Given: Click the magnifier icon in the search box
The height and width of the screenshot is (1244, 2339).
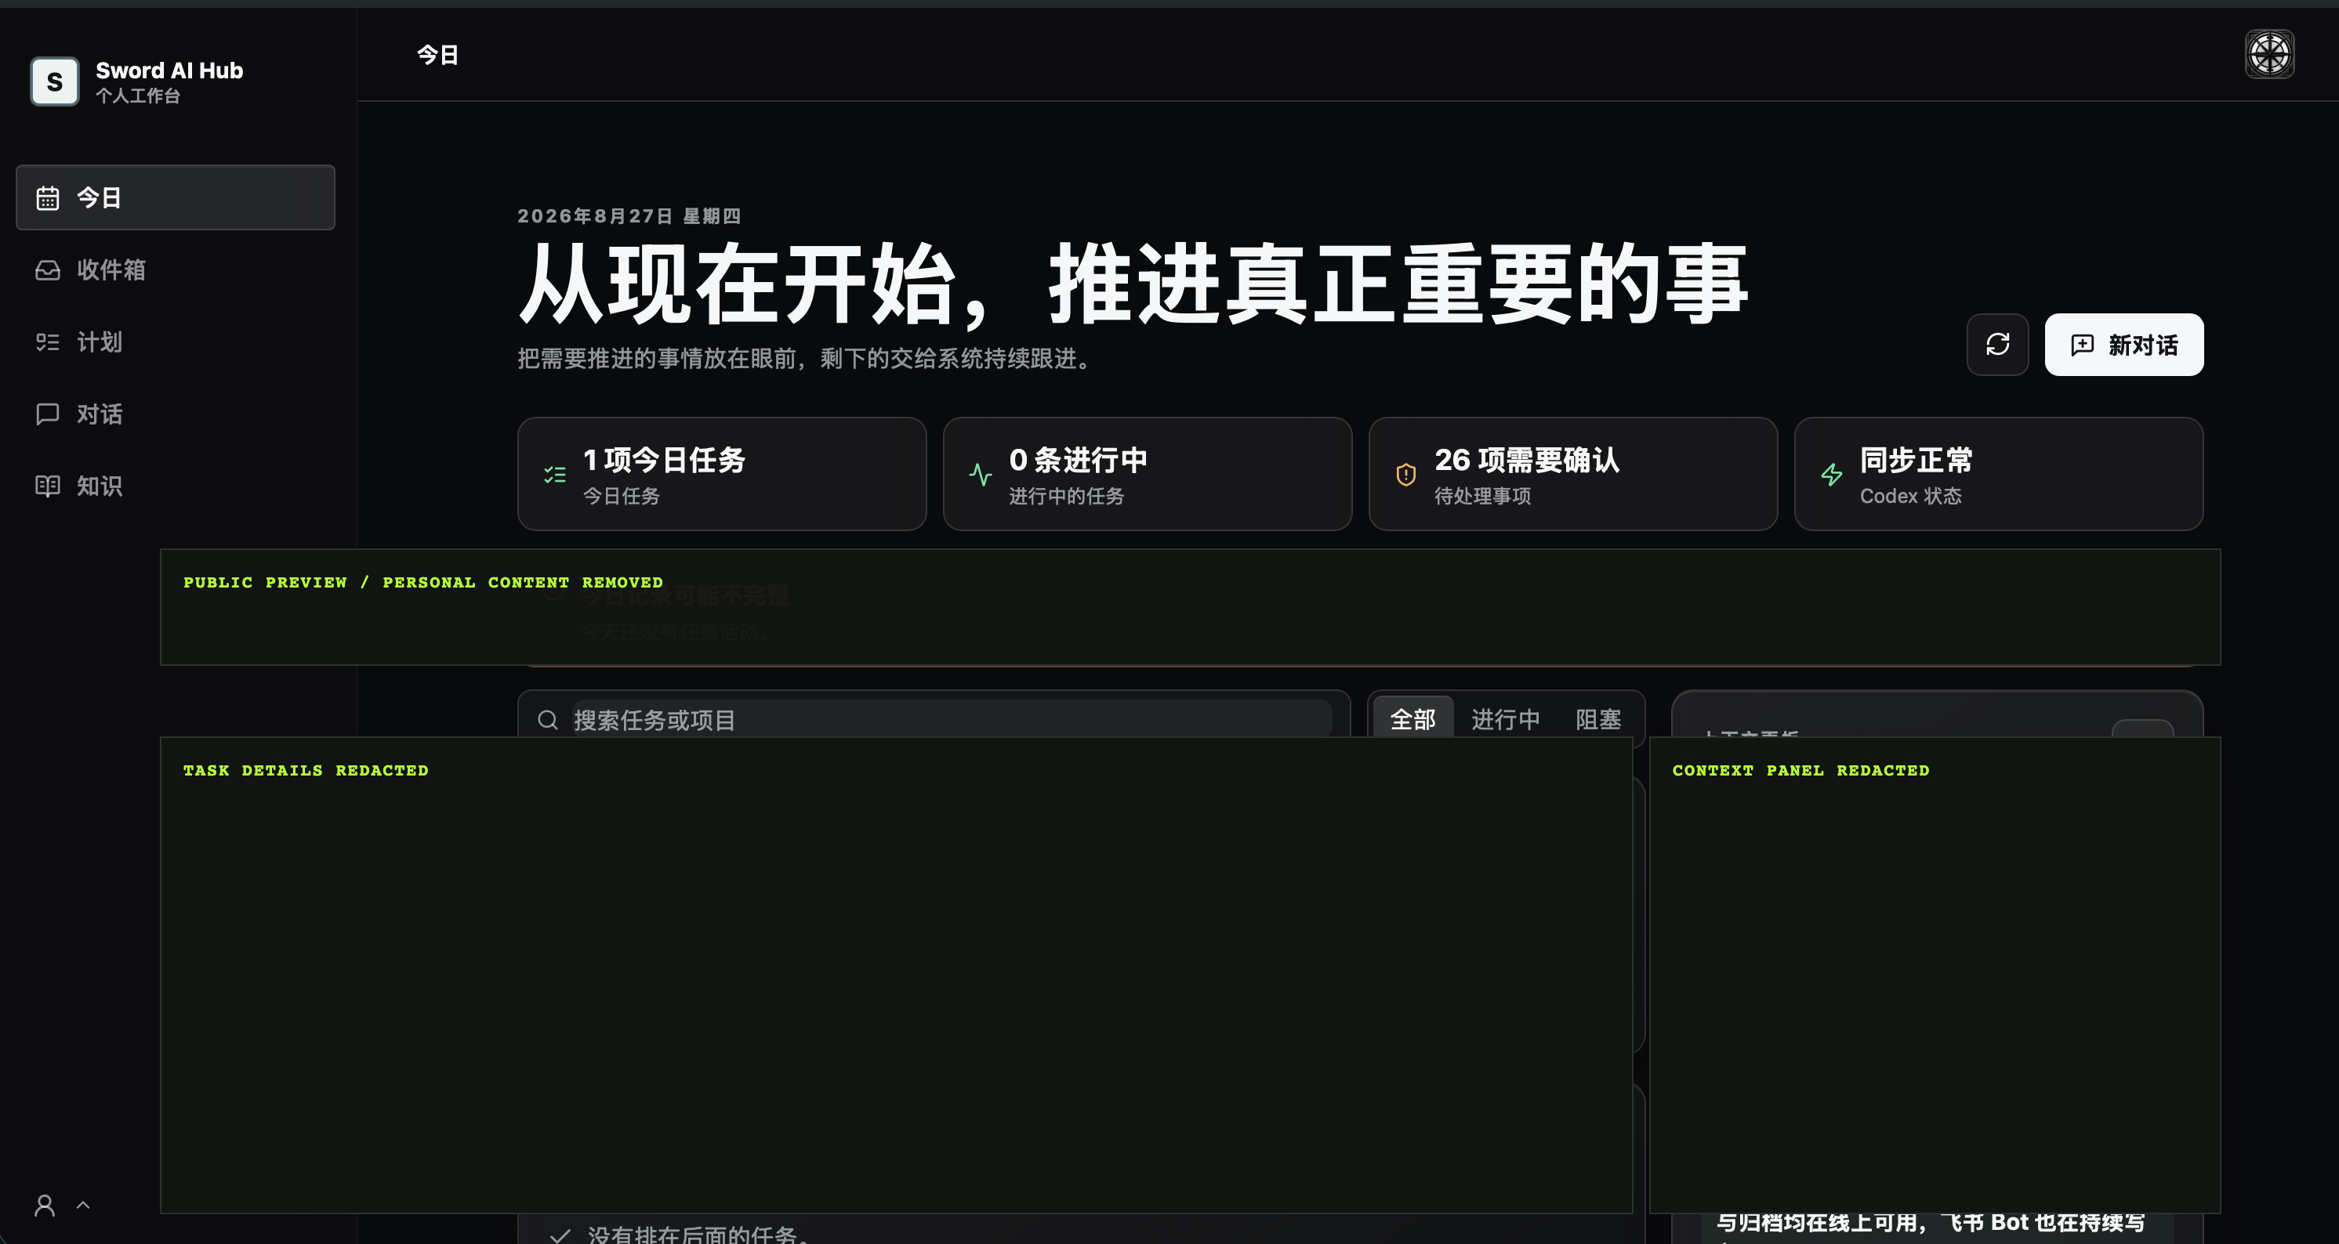Looking at the screenshot, I should tap(548, 720).
